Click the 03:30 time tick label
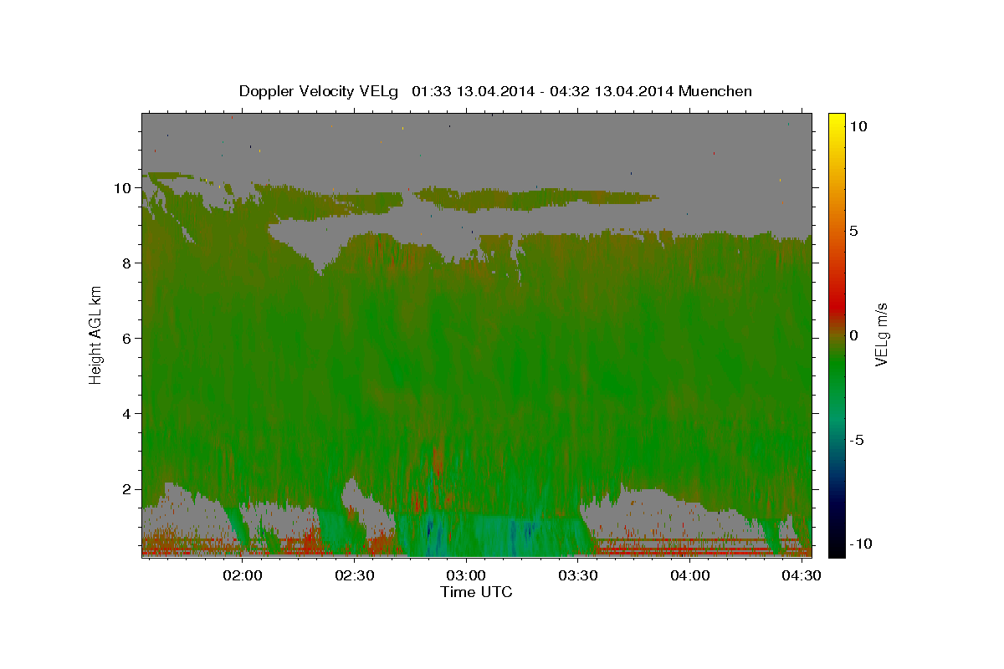 [578, 575]
